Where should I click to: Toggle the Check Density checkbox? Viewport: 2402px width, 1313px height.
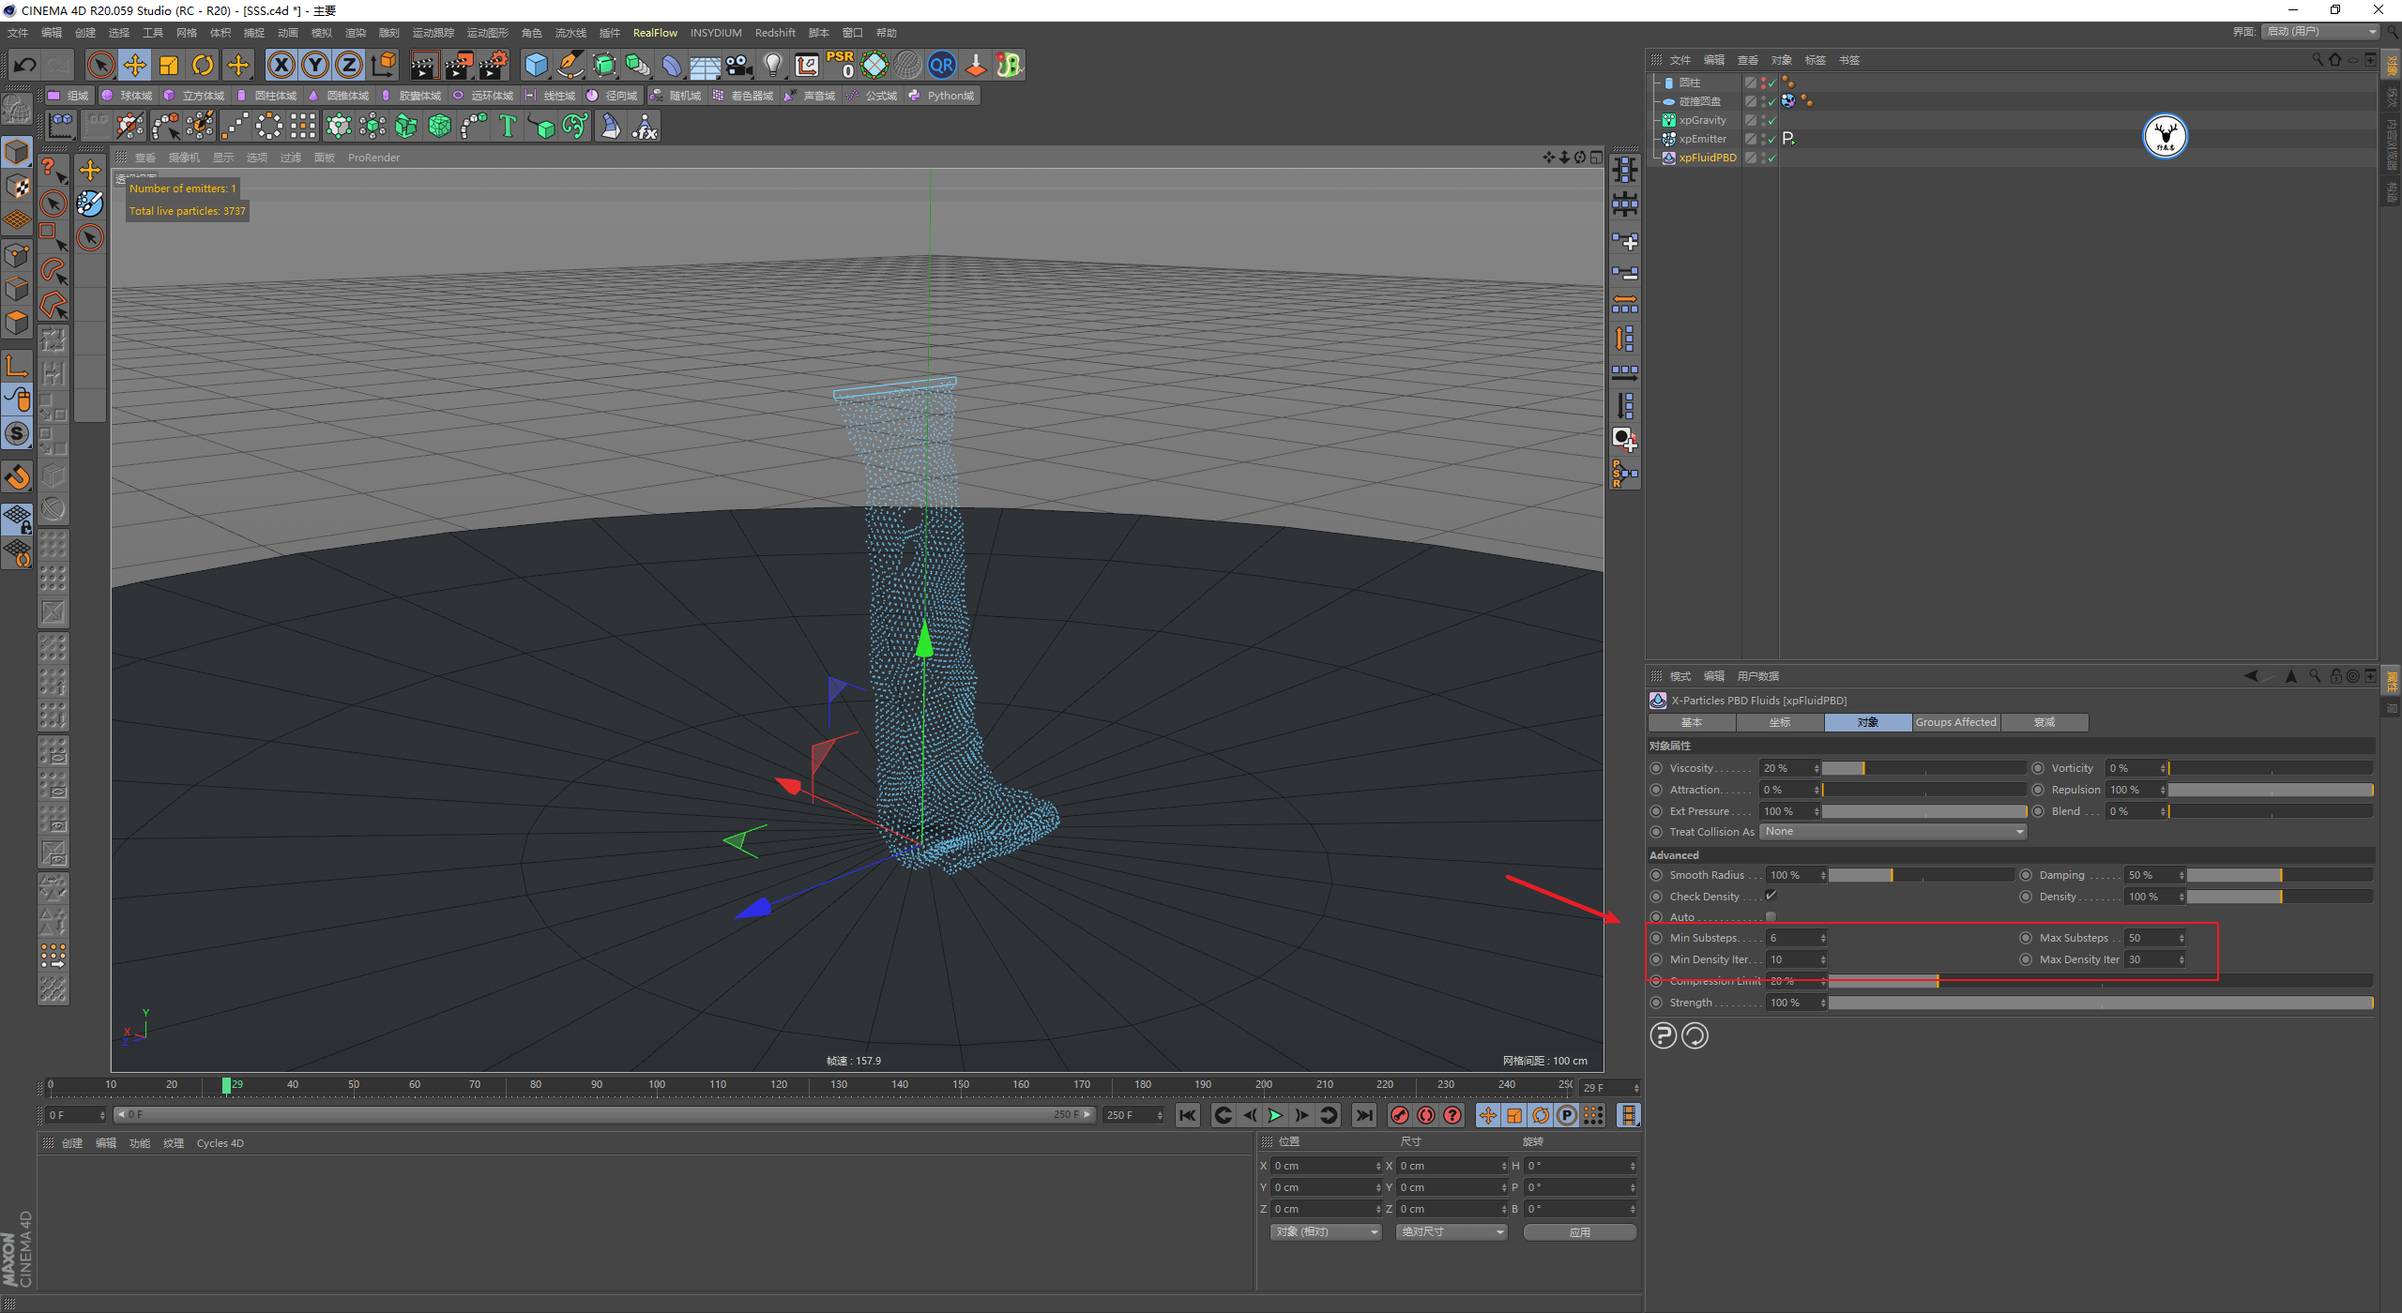coord(1771,896)
